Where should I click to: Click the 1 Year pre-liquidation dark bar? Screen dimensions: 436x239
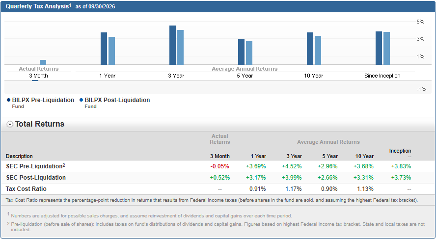tap(104, 49)
